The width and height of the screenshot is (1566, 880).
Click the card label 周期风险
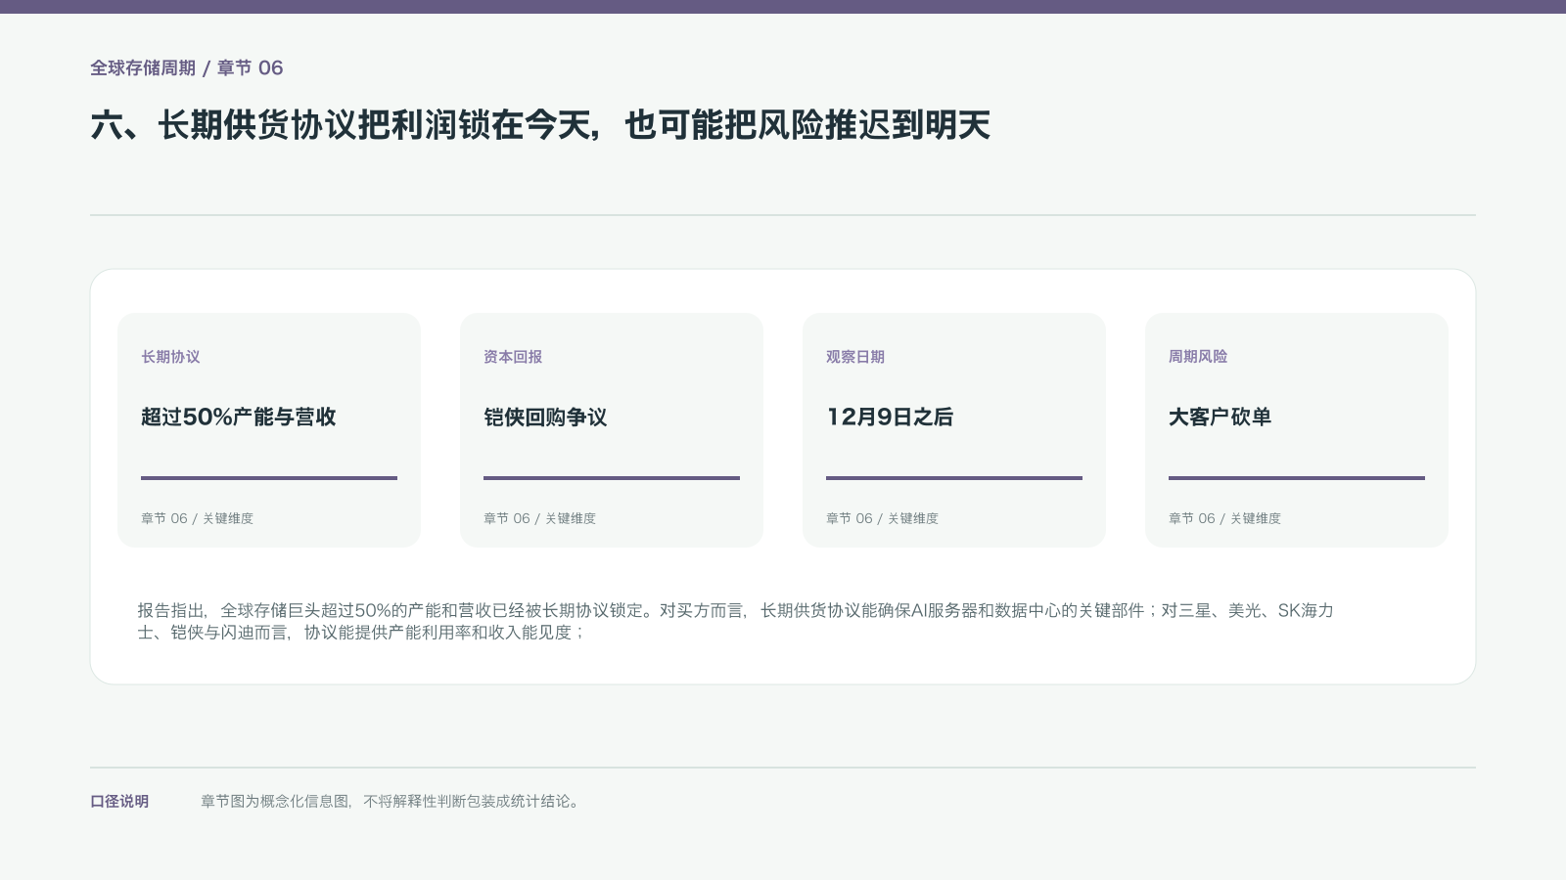[x=1198, y=357]
